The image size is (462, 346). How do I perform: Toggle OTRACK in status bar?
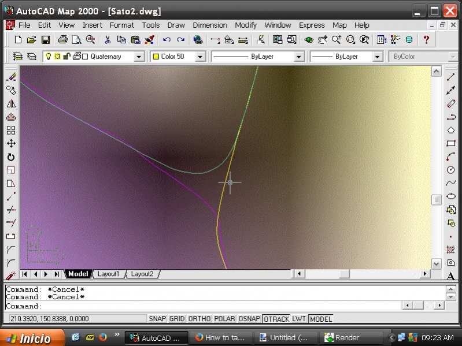click(x=276, y=319)
